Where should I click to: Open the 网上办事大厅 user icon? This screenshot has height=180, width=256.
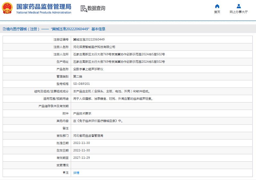point(239,6)
